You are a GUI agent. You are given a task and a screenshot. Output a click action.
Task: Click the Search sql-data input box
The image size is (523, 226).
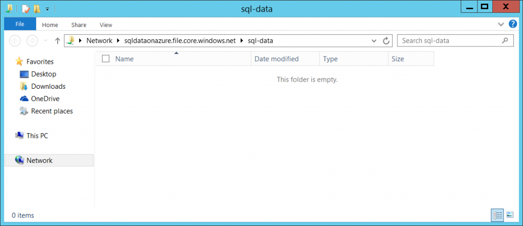point(449,41)
